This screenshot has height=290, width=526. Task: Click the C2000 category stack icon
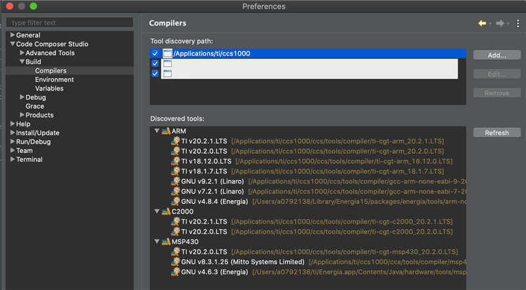[x=166, y=211]
